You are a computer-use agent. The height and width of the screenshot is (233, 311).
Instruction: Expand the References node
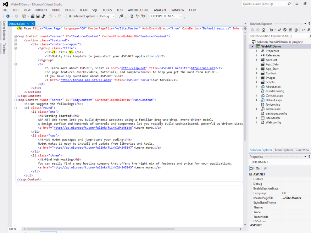[257, 55]
